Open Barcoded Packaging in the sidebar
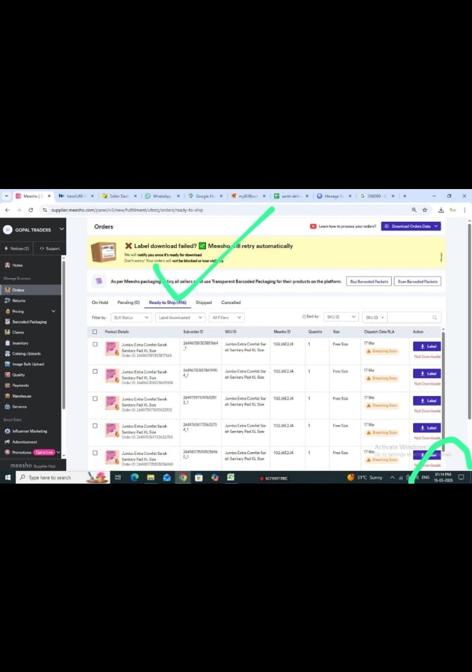 pos(29,322)
